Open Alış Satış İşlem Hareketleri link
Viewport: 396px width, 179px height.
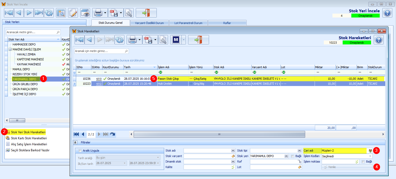point(29,144)
